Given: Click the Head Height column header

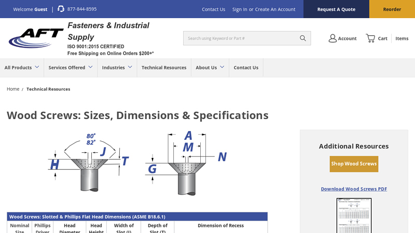Looking at the screenshot, I should tap(96, 228).
